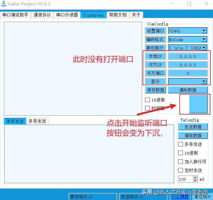
Task: Click the 设置端口 button
Action: 155,31
